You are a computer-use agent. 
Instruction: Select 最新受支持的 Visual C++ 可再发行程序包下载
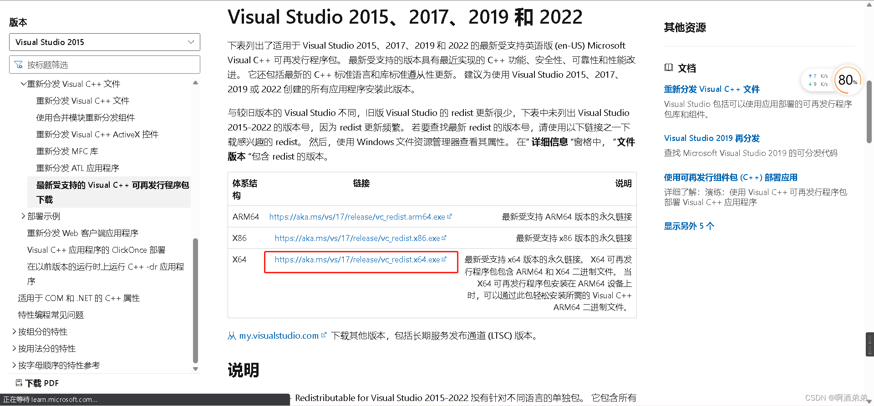(x=109, y=192)
